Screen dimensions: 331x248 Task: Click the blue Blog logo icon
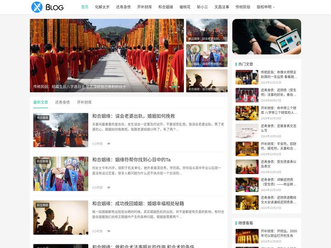point(37,7)
